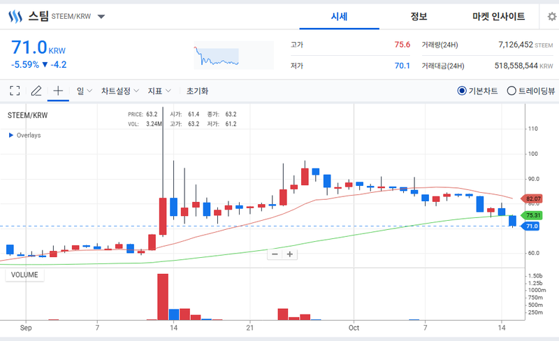The height and width of the screenshot is (341, 559).
Task: Click the Oct date axis label
Action: click(354, 328)
